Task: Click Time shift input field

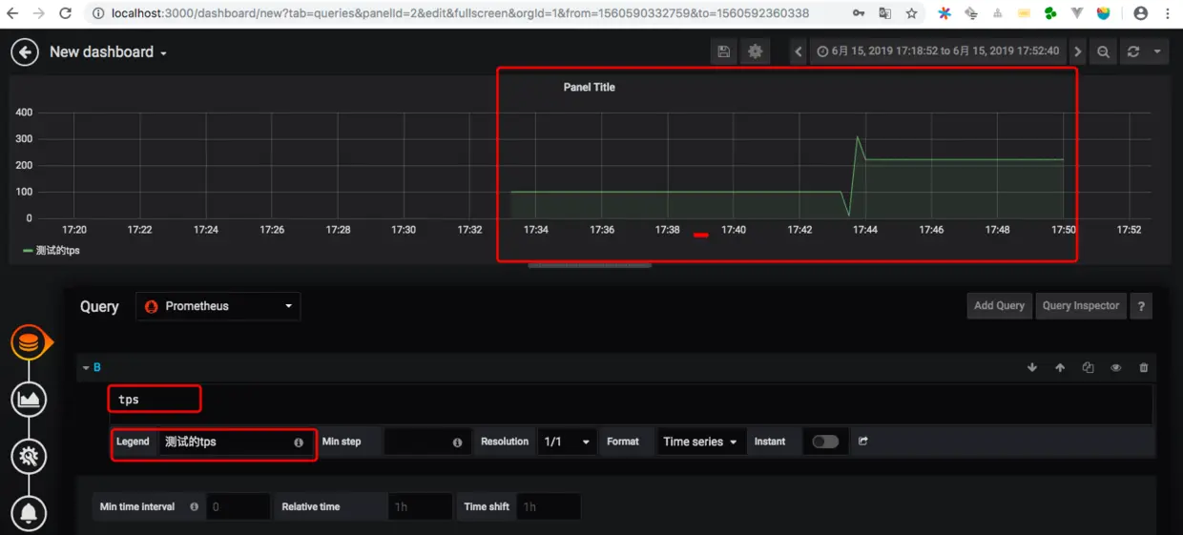Action: coord(548,507)
